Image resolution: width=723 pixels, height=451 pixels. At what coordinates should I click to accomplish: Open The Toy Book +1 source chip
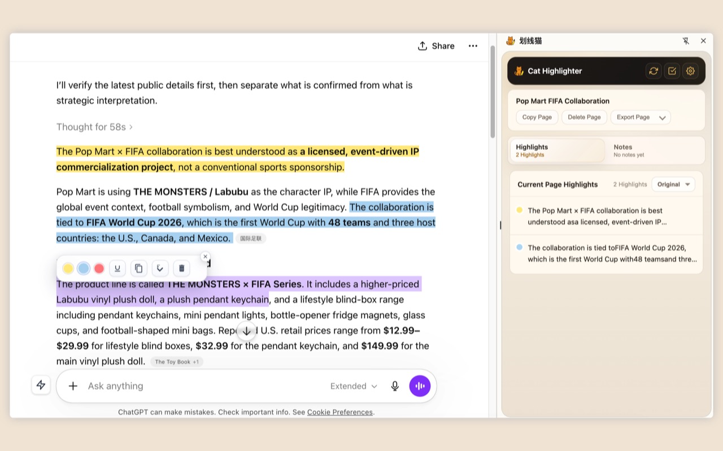[x=177, y=362]
